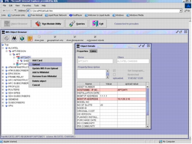Viewport: 192px width, 144px height.
Task: Expand the FRAME RELAY tree node
Action: coord(3,77)
